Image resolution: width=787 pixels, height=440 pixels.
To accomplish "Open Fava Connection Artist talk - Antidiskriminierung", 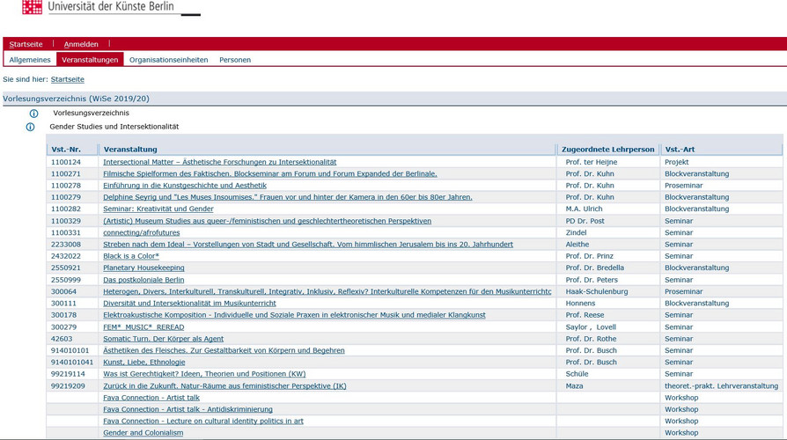I will coord(188,409).
